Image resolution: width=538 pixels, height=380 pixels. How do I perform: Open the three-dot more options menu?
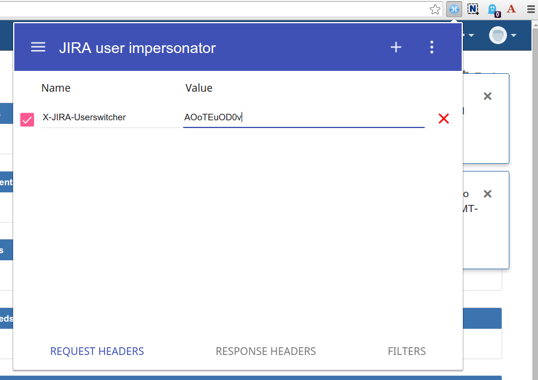432,48
